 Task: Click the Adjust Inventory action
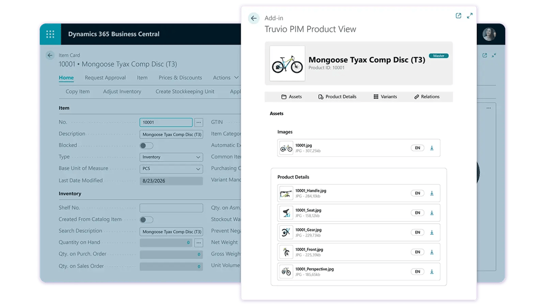coord(122,91)
